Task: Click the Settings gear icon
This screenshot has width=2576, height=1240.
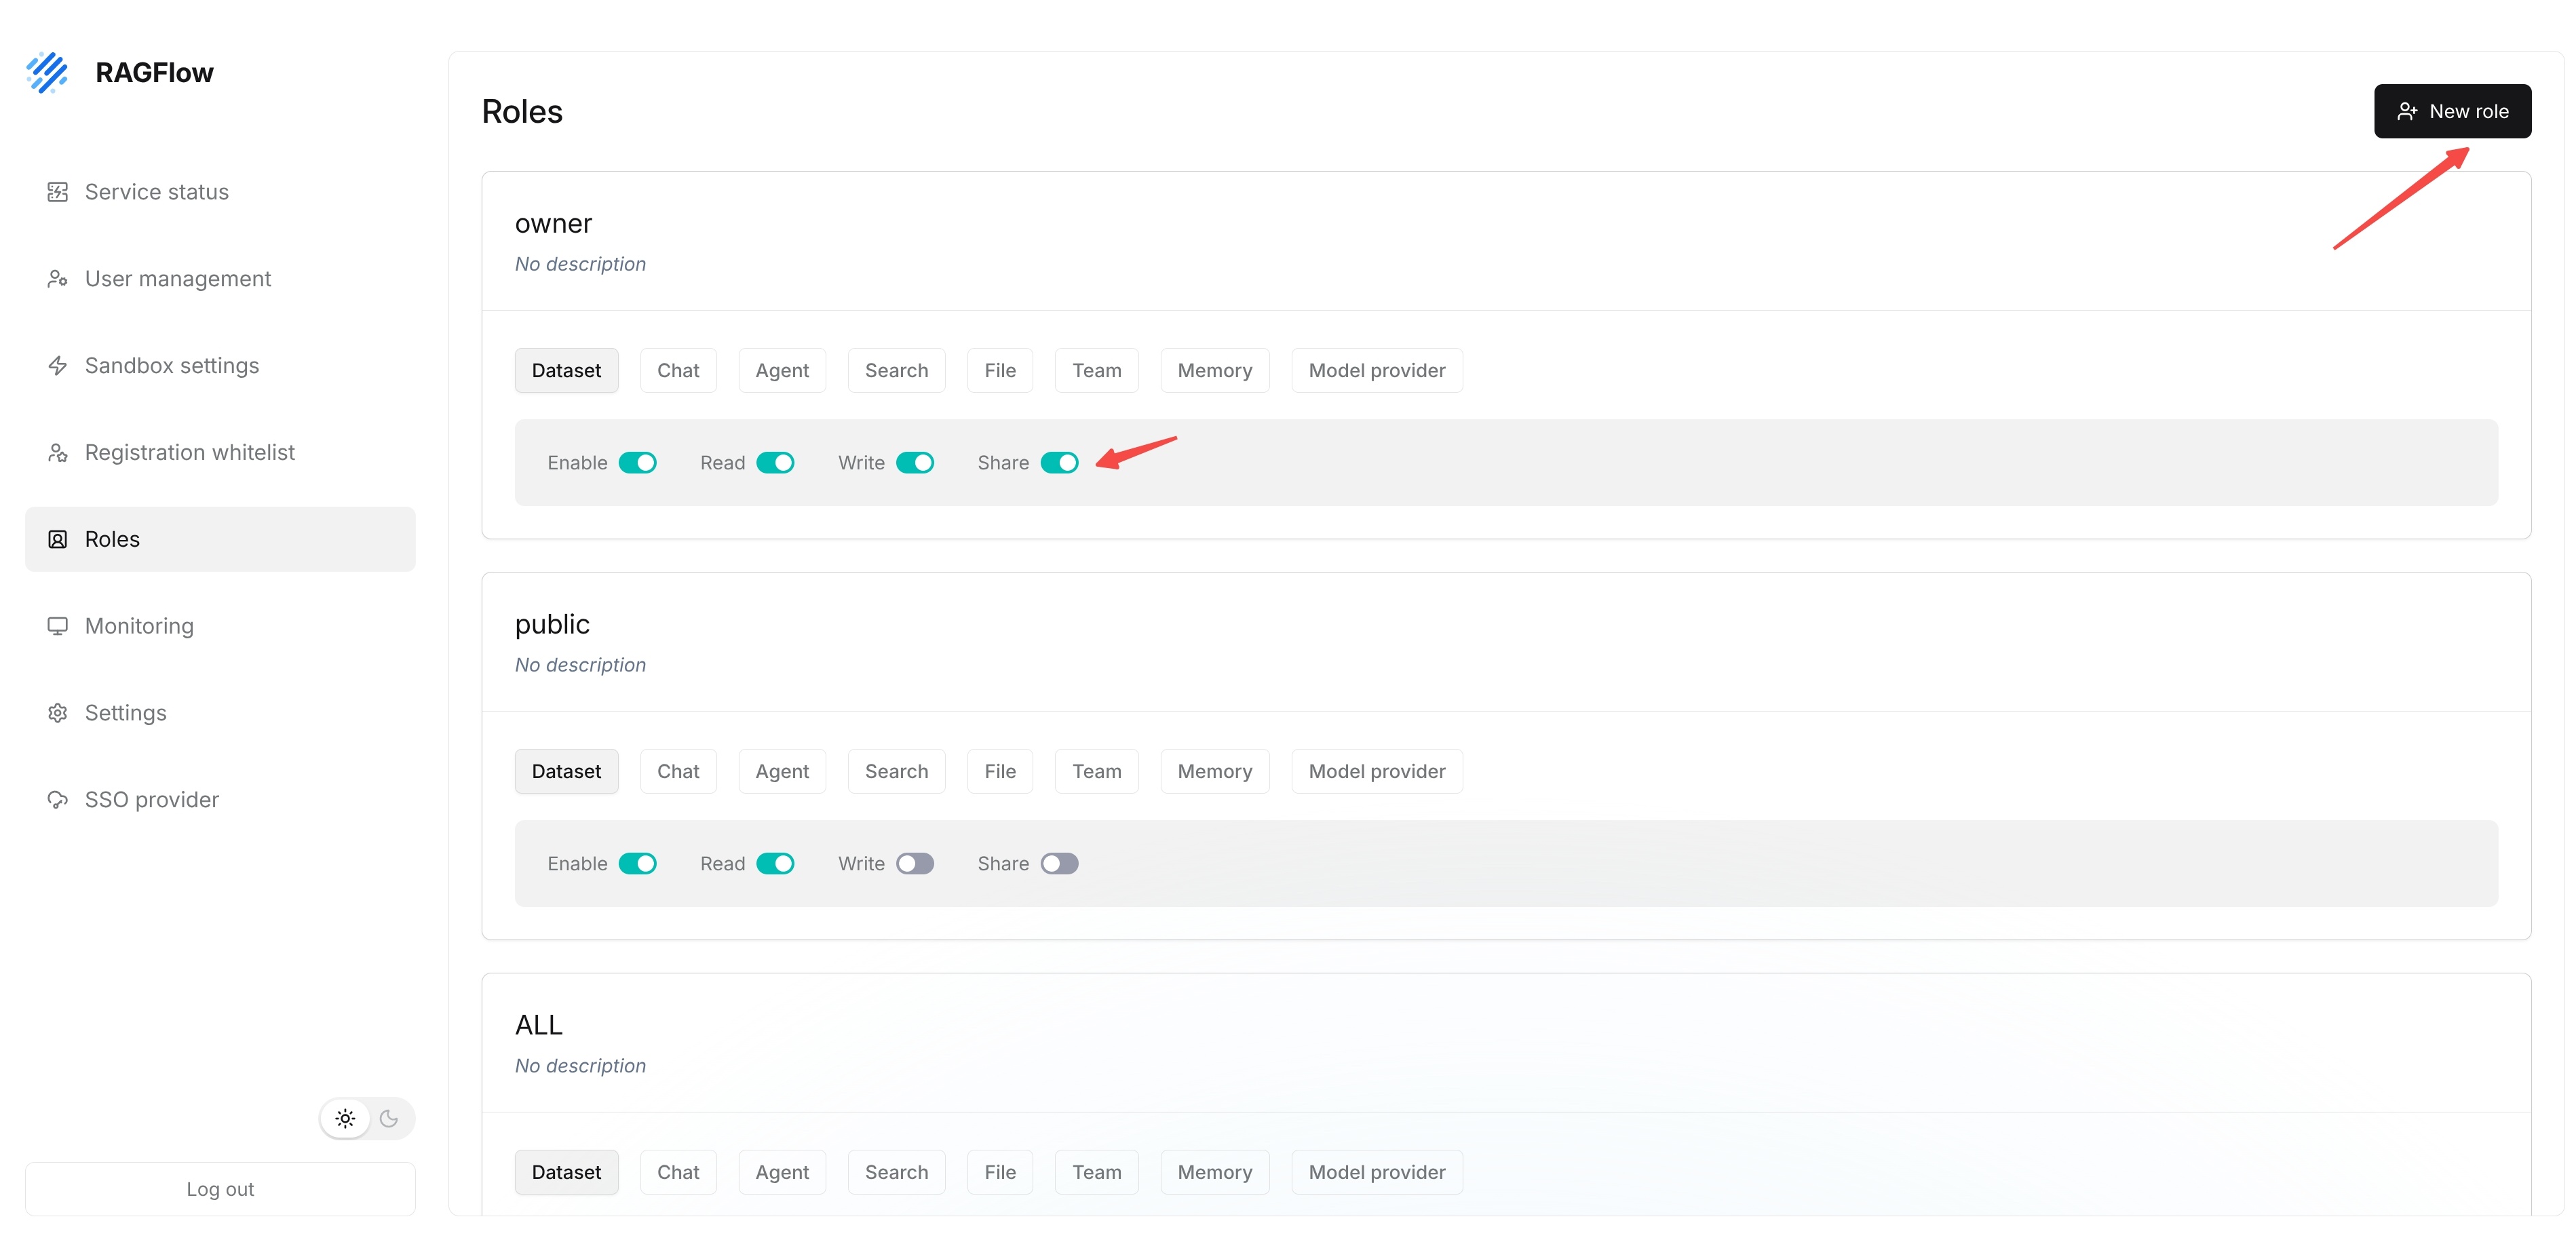Action: click(x=58, y=713)
